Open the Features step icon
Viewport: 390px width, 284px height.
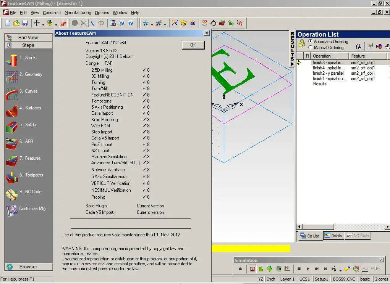pos(11,161)
